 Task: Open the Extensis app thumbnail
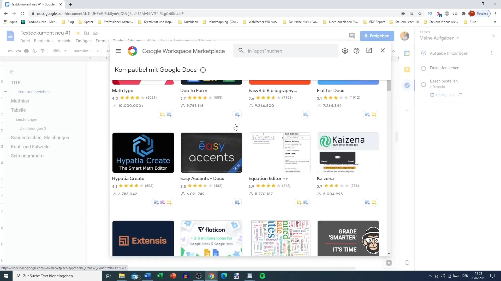click(143, 238)
